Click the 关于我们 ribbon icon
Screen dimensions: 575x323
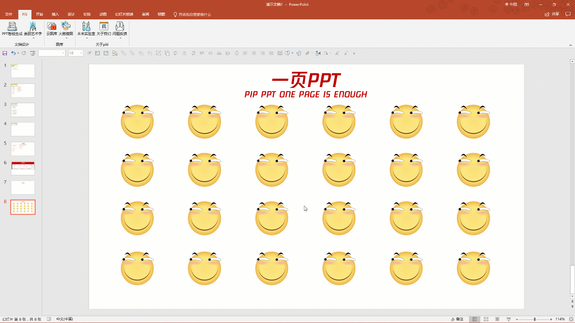[104, 28]
